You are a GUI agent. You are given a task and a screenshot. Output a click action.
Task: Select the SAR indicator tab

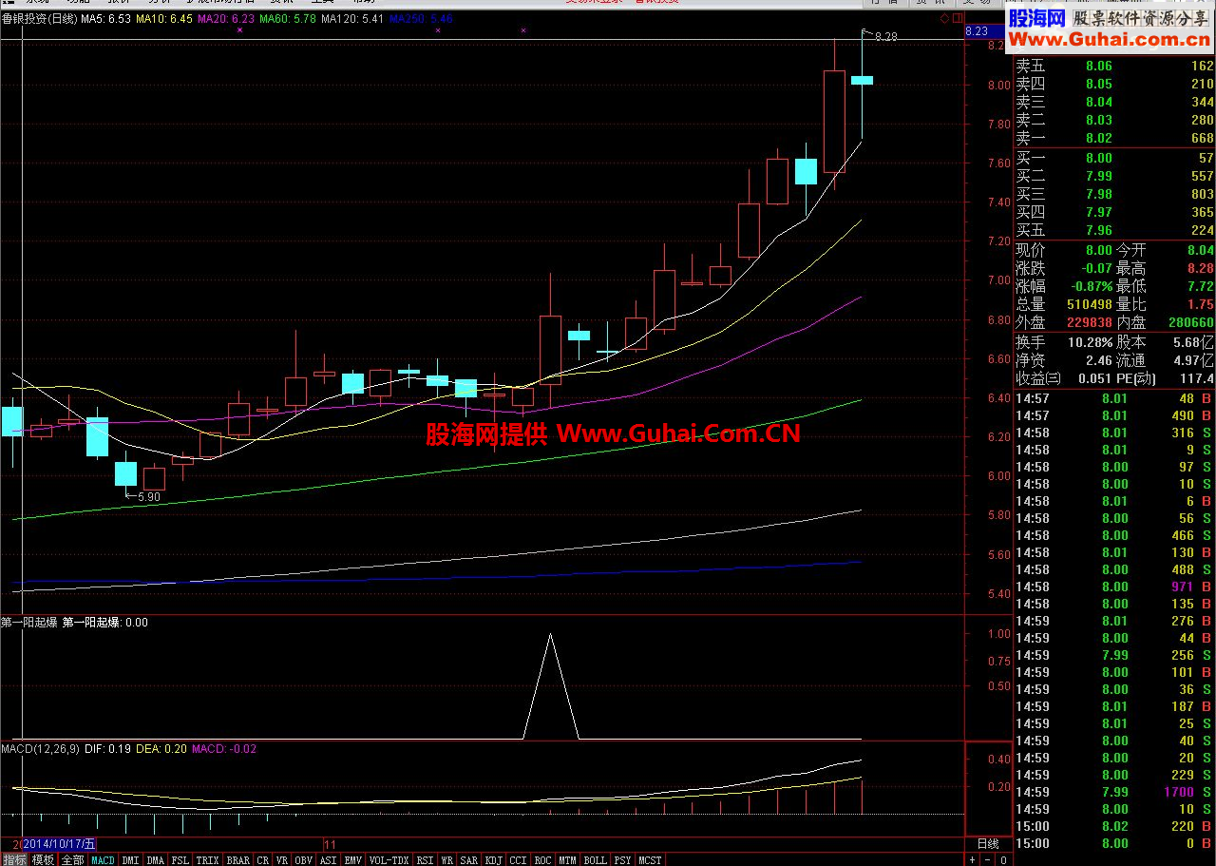469,859
